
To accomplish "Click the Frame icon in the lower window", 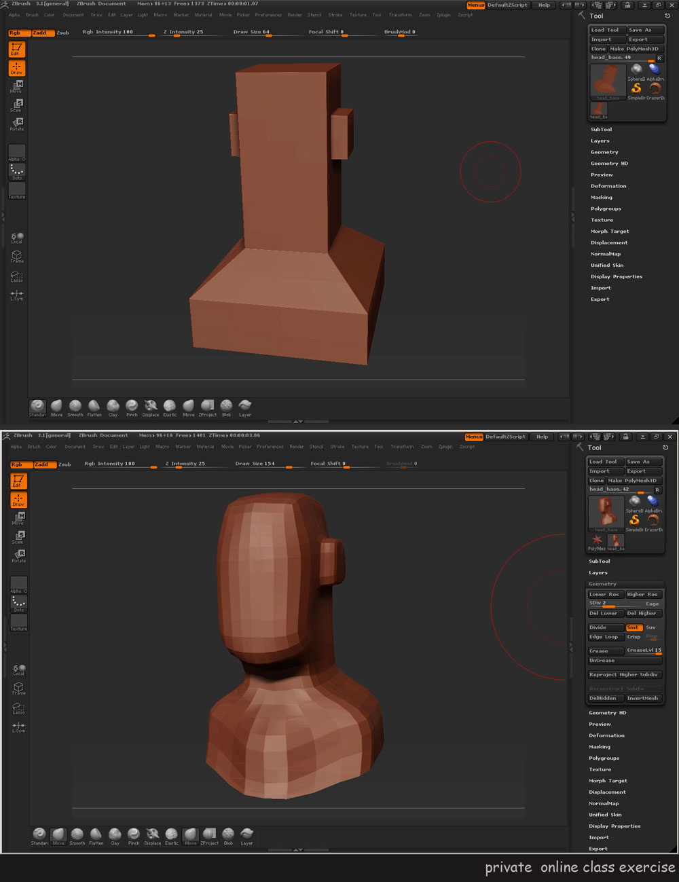I will [18, 688].
